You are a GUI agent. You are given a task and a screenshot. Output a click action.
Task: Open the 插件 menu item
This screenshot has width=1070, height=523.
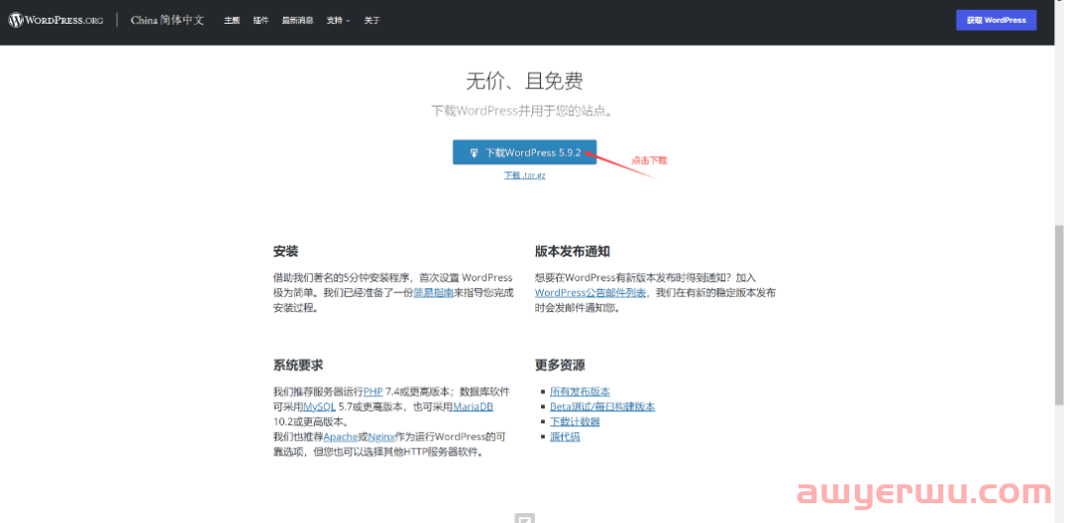(x=261, y=21)
